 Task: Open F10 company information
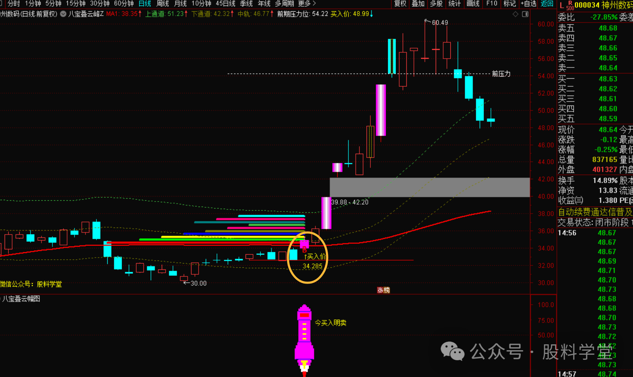click(x=492, y=4)
